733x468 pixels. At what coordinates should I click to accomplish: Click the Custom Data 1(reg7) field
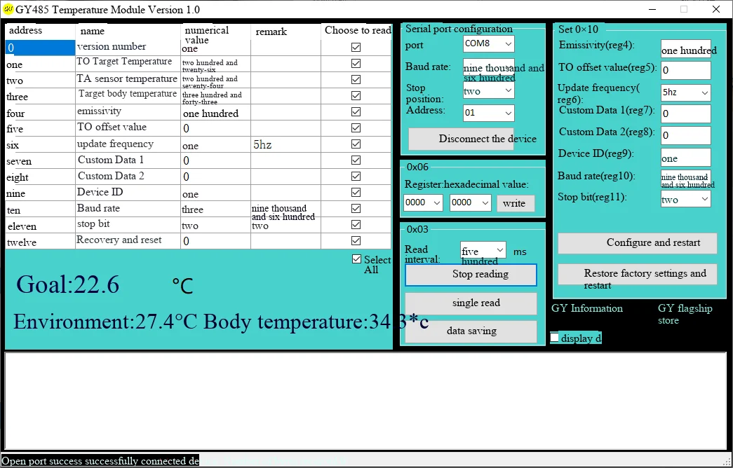click(686, 113)
